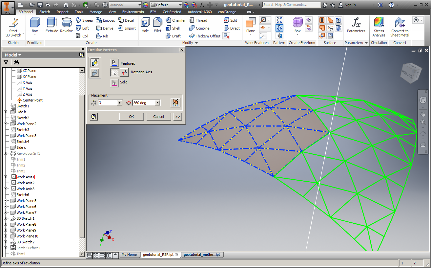Image resolution: width=431 pixels, height=268 pixels.
Task: Select the Combine tool
Action: (x=199, y=28)
